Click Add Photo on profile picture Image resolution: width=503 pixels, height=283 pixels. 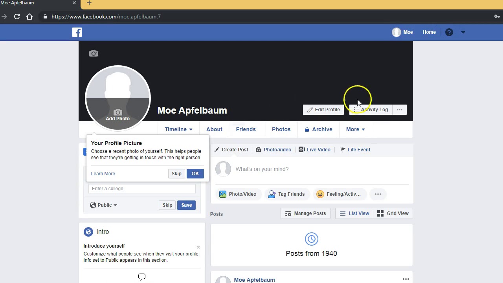click(117, 115)
